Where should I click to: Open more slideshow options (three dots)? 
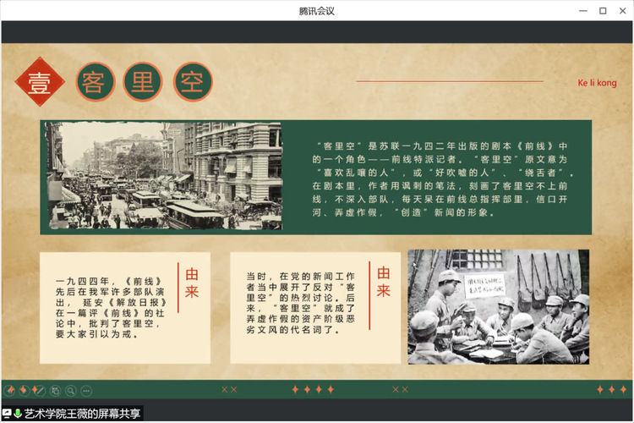point(87,390)
